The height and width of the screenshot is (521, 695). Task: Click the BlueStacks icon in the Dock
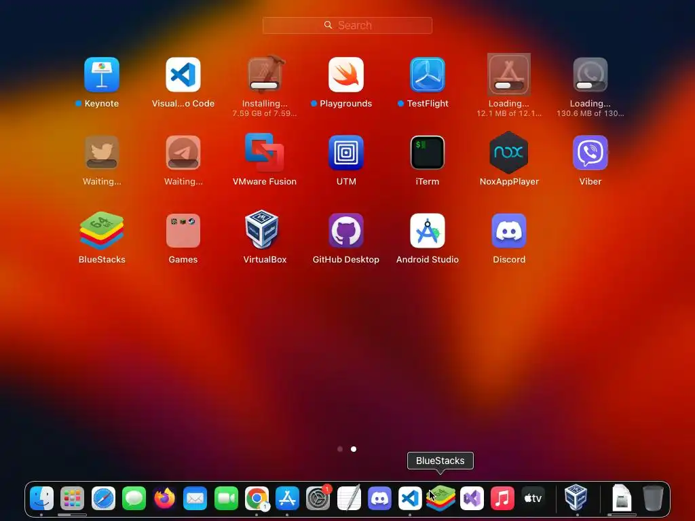[441, 498]
